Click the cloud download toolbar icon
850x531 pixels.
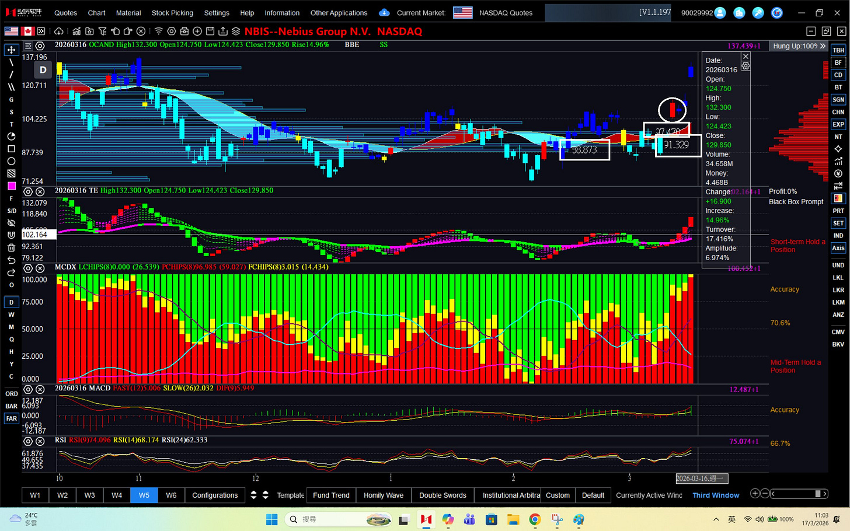(58, 31)
